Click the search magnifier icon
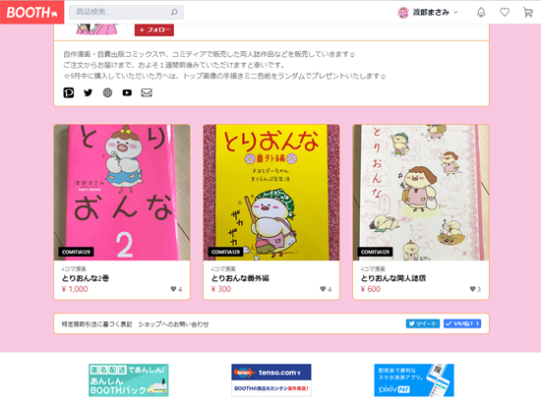Image resolution: width=541 pixels, height=407 pixels. point(174,13)
